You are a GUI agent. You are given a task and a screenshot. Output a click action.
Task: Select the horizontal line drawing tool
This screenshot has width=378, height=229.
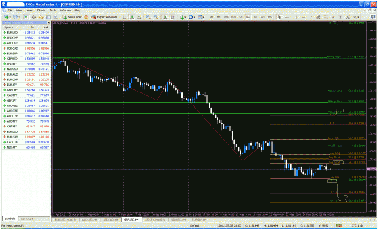tap(304, 17)
